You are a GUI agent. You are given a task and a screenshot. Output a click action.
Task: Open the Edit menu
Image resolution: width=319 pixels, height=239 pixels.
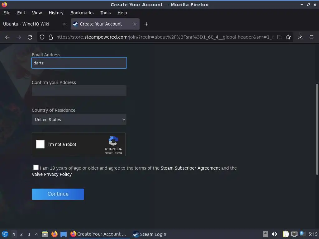coord(21,13)
